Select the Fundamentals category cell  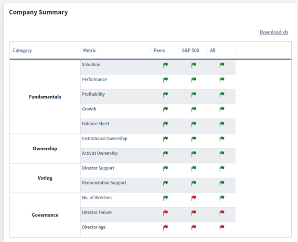[x=45, y=97]
